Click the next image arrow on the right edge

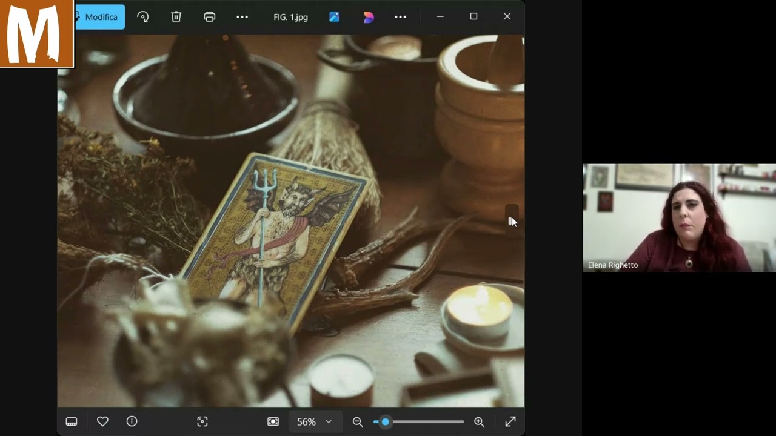[x=512, y=221]
